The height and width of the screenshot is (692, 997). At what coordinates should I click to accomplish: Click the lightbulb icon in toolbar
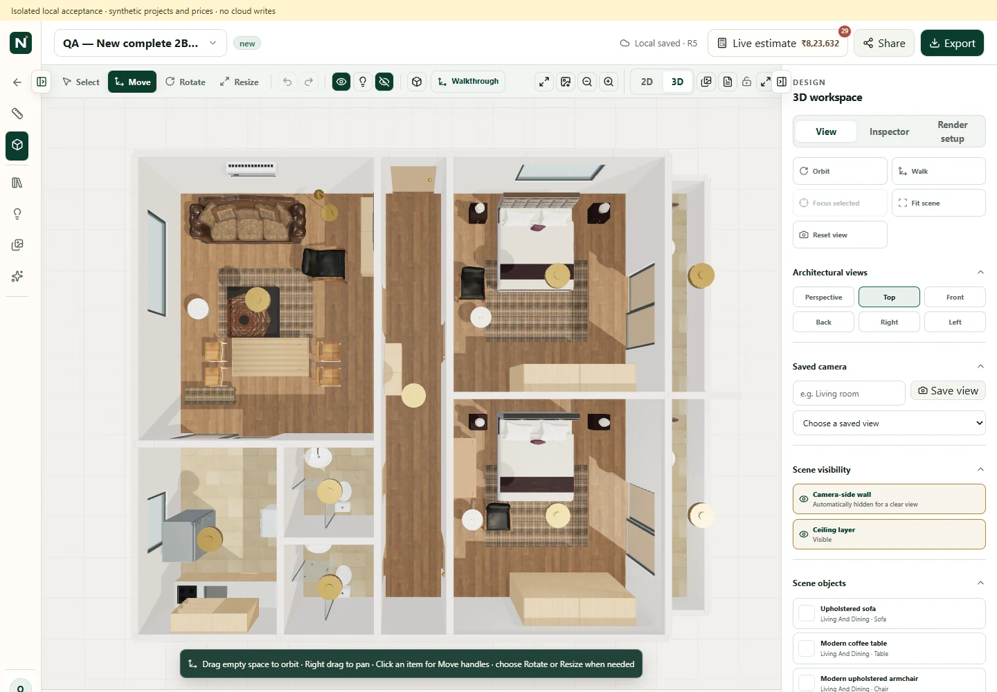pos(363,82)
